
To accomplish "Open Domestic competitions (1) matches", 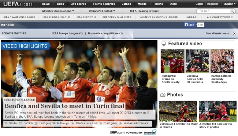I will pos(105,33).
